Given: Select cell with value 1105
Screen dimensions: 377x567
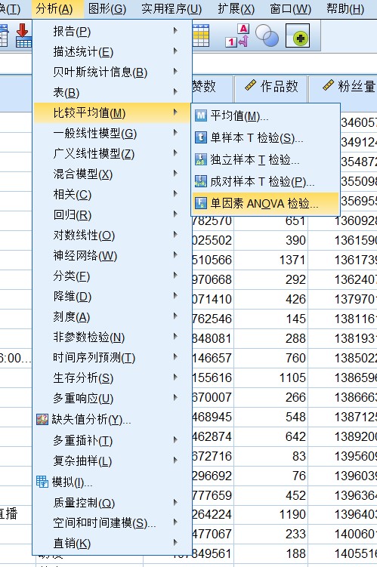Looking at the screenshot, I should (x=271, y=377).
